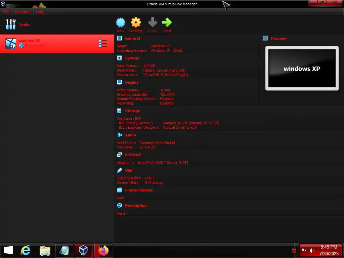The image size is (344, 258).
Task: Click Boot Order Floppy, Optical, Hard Disk
Action: click(164, 70)
